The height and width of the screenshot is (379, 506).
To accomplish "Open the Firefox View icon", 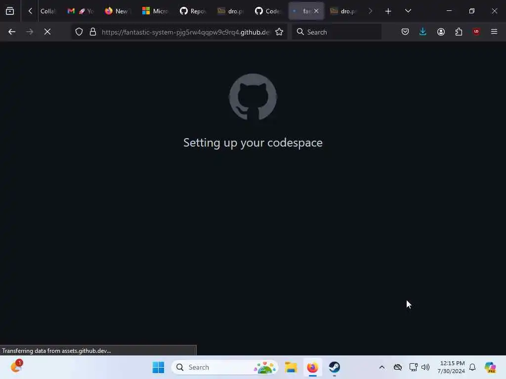I will pos(10,11).
